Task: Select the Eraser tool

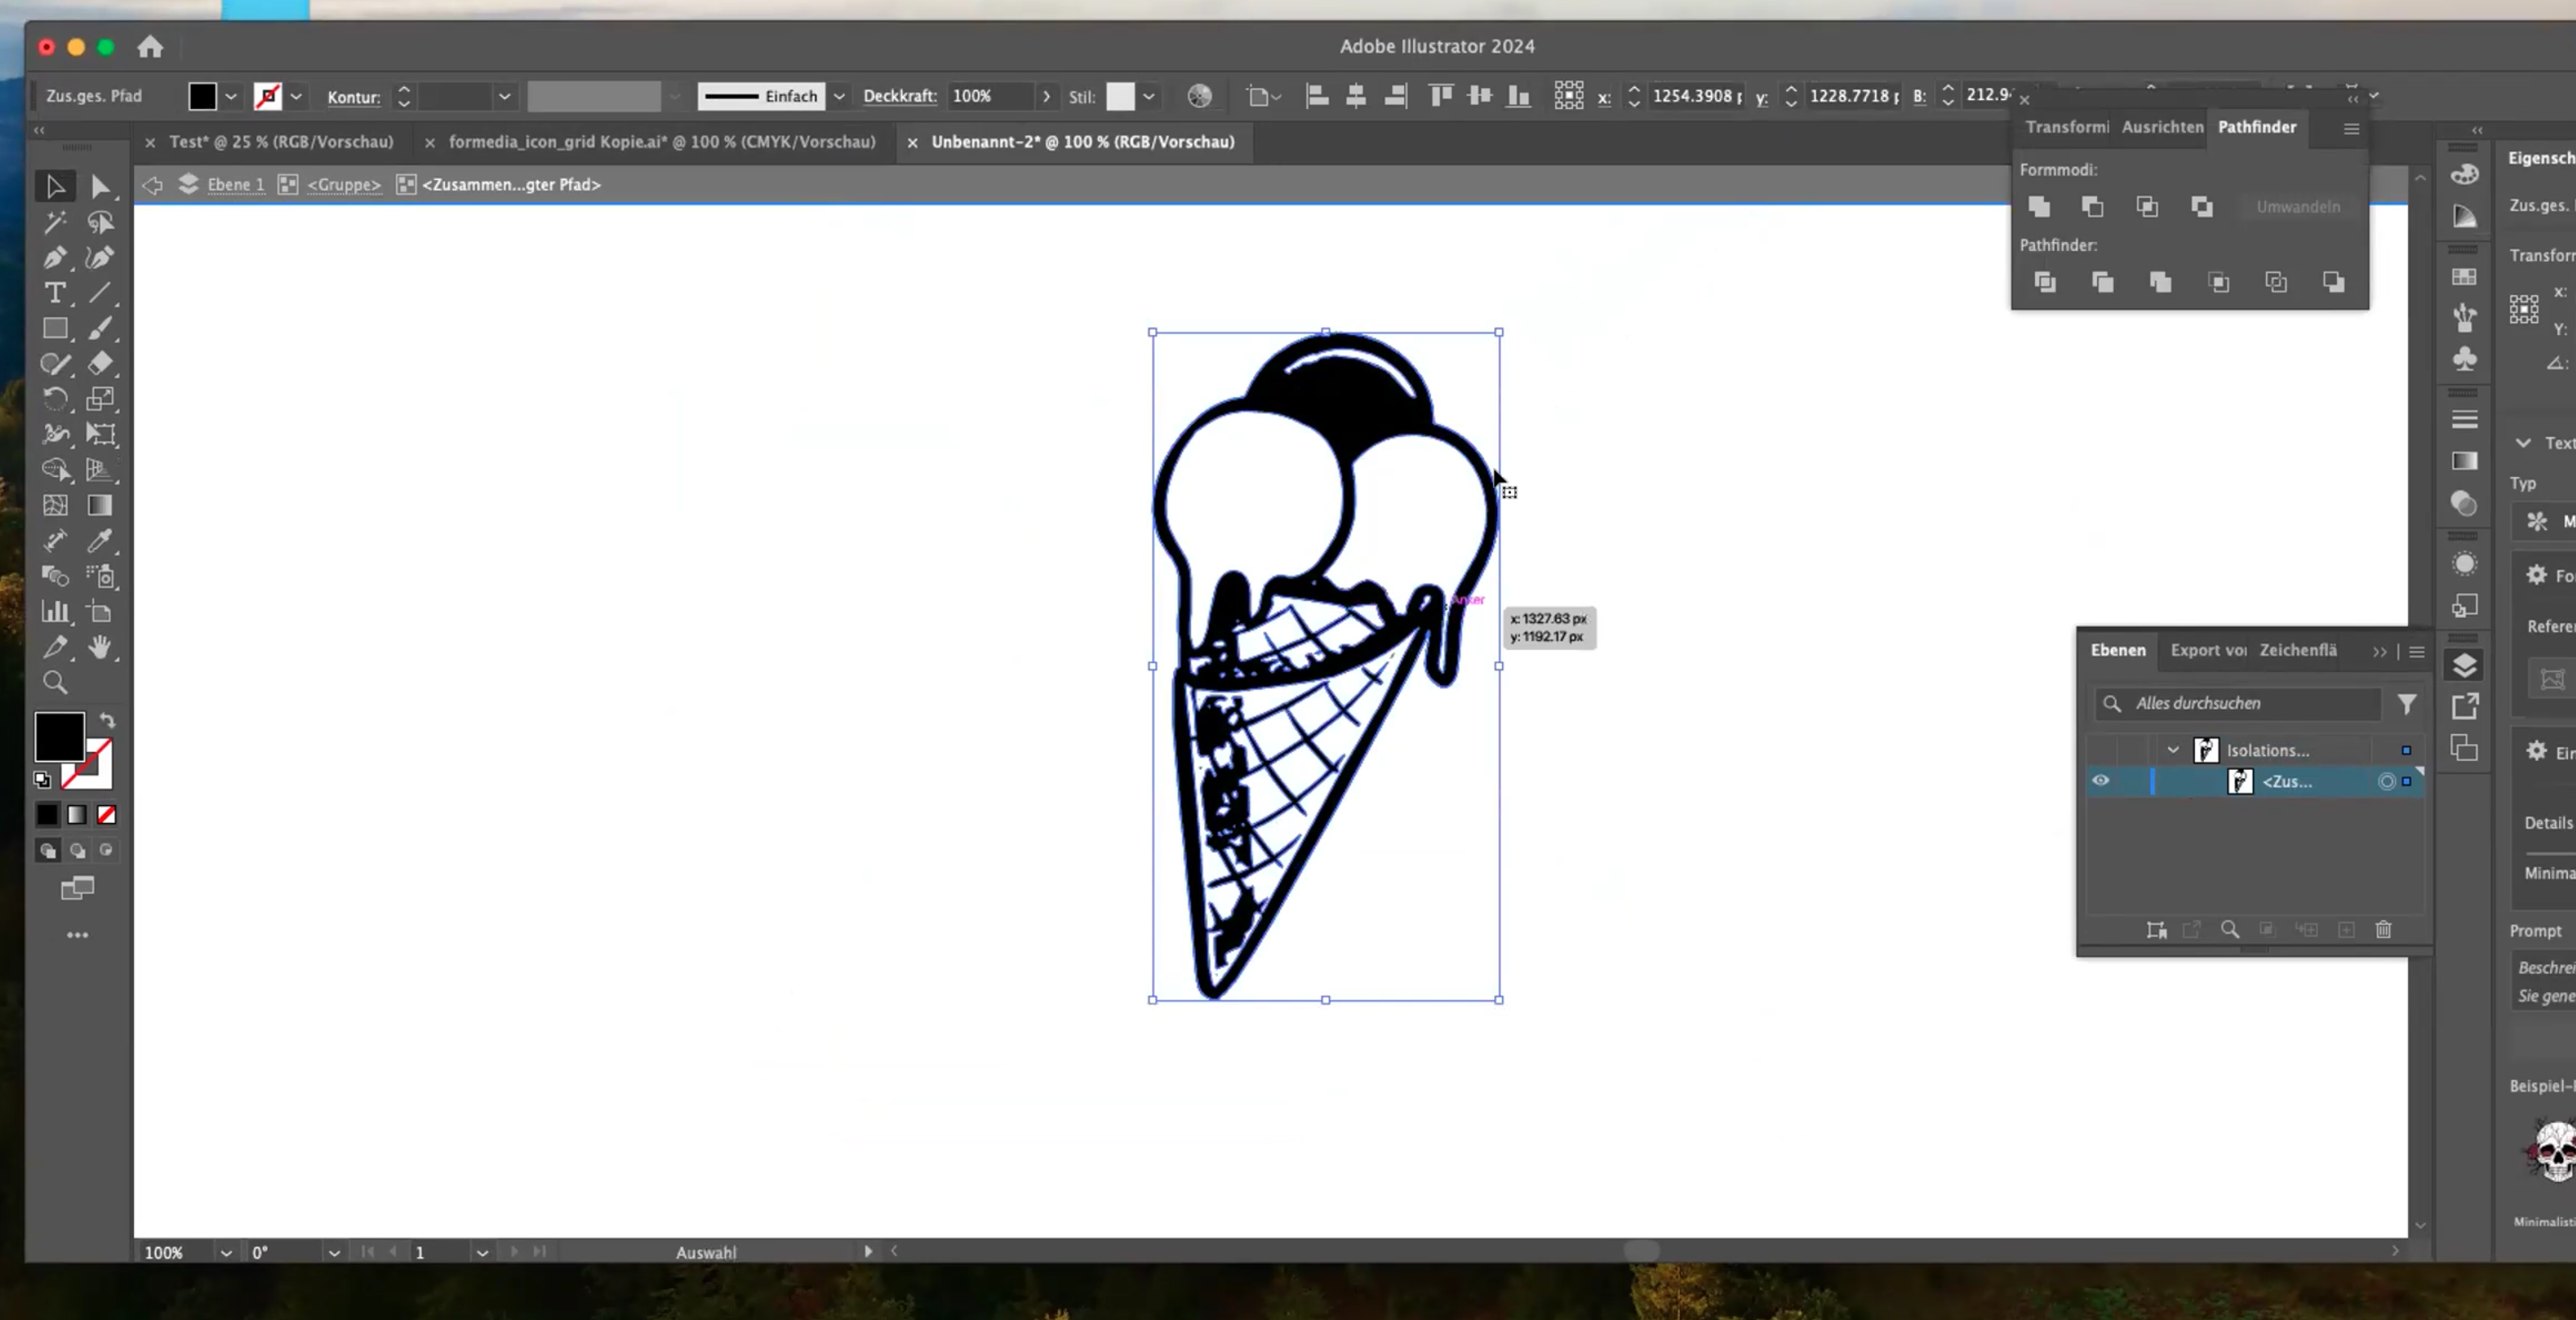Action: pos(100,364)
